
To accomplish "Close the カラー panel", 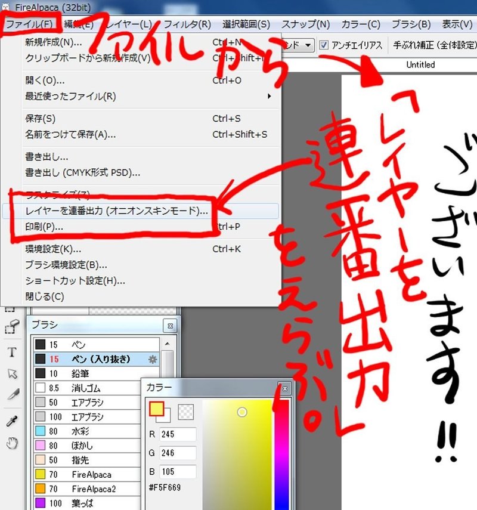I will pyautogui.click(x=285, y=388).
